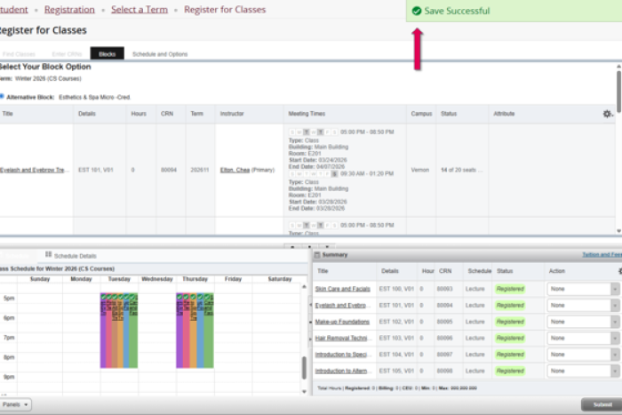Switch to the Find Classes tab

click(x=19, y=54)
